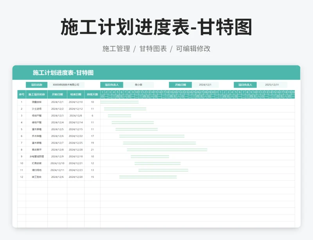Click the Gantt bar for 场地平整 row

click(x=119, y=116)
